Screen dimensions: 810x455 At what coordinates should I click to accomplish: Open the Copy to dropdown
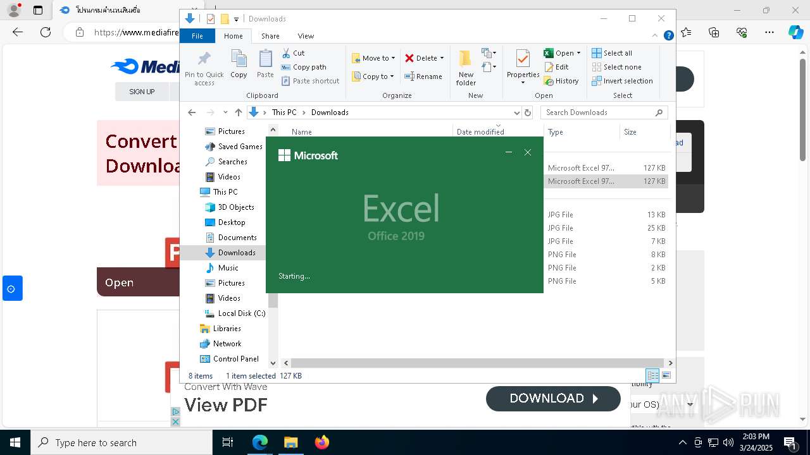pos(373,76)
